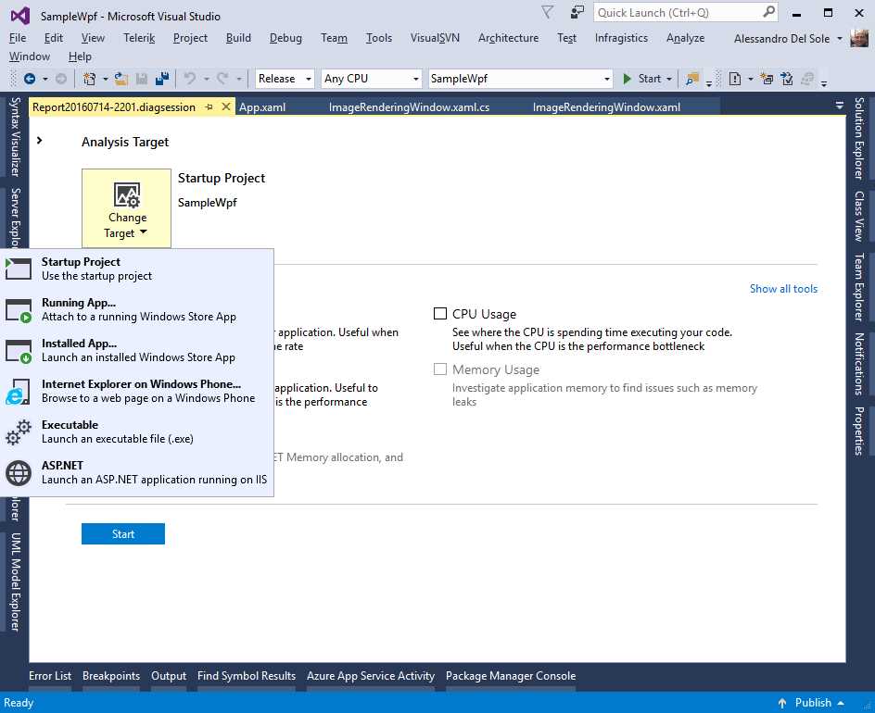875x713 pixels.
Task: Open the Solution Explorer side panel
Action: [x=859, y=138]
